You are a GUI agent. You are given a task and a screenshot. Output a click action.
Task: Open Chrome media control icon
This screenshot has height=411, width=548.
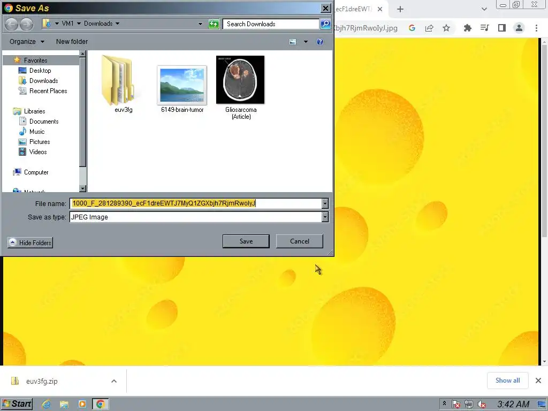coord(484,28)
